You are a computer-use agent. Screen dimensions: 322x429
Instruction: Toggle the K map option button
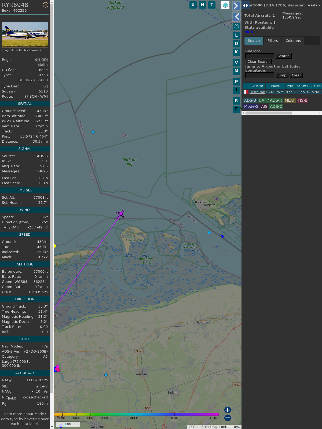[236, 52]
